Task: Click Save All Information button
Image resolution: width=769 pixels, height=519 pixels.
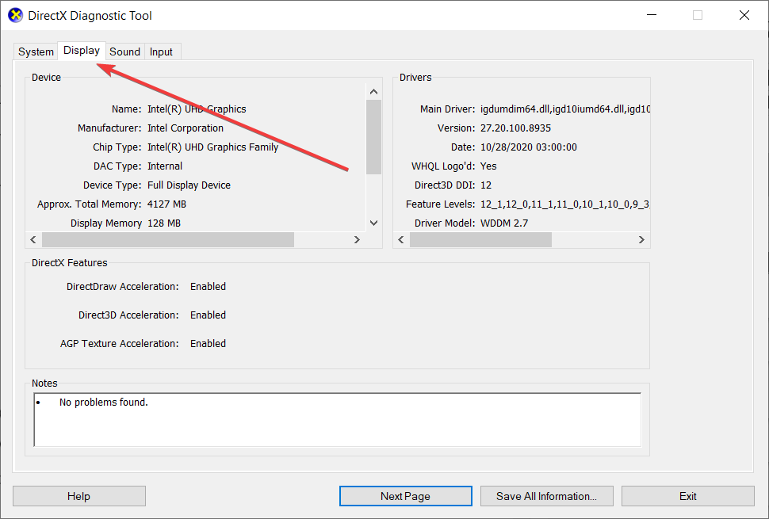Action: [x=545, y=496]
